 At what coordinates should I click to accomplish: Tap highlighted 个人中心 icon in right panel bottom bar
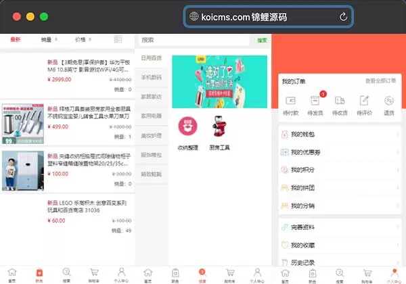tap(394, 273)
